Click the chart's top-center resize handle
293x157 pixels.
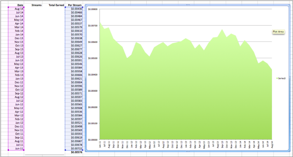coord(188,5)
